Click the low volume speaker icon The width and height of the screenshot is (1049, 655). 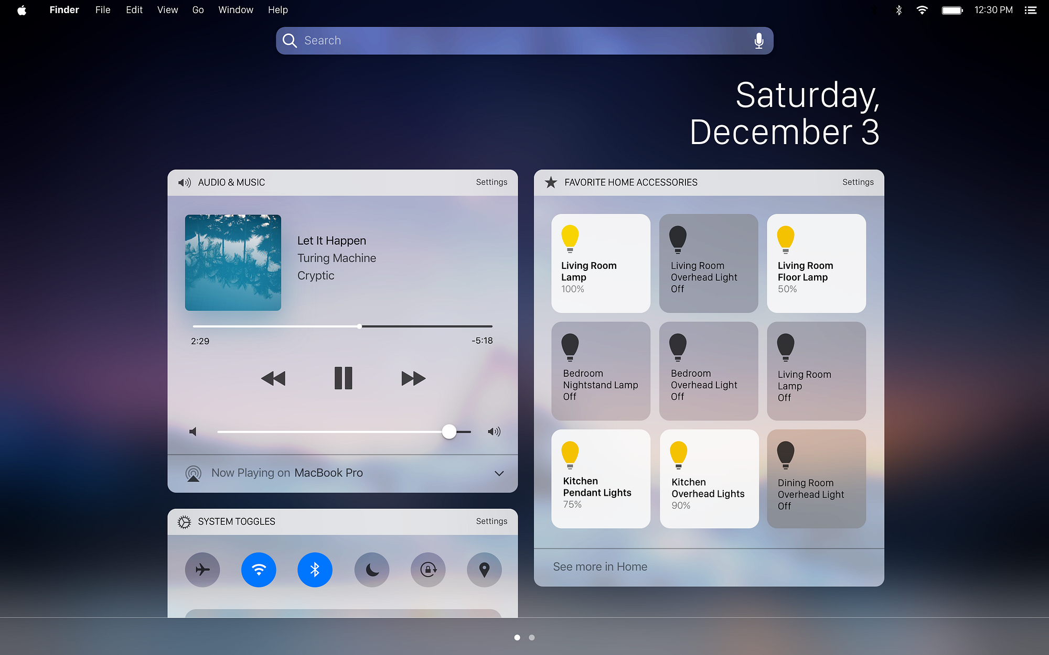click(193, 432)
